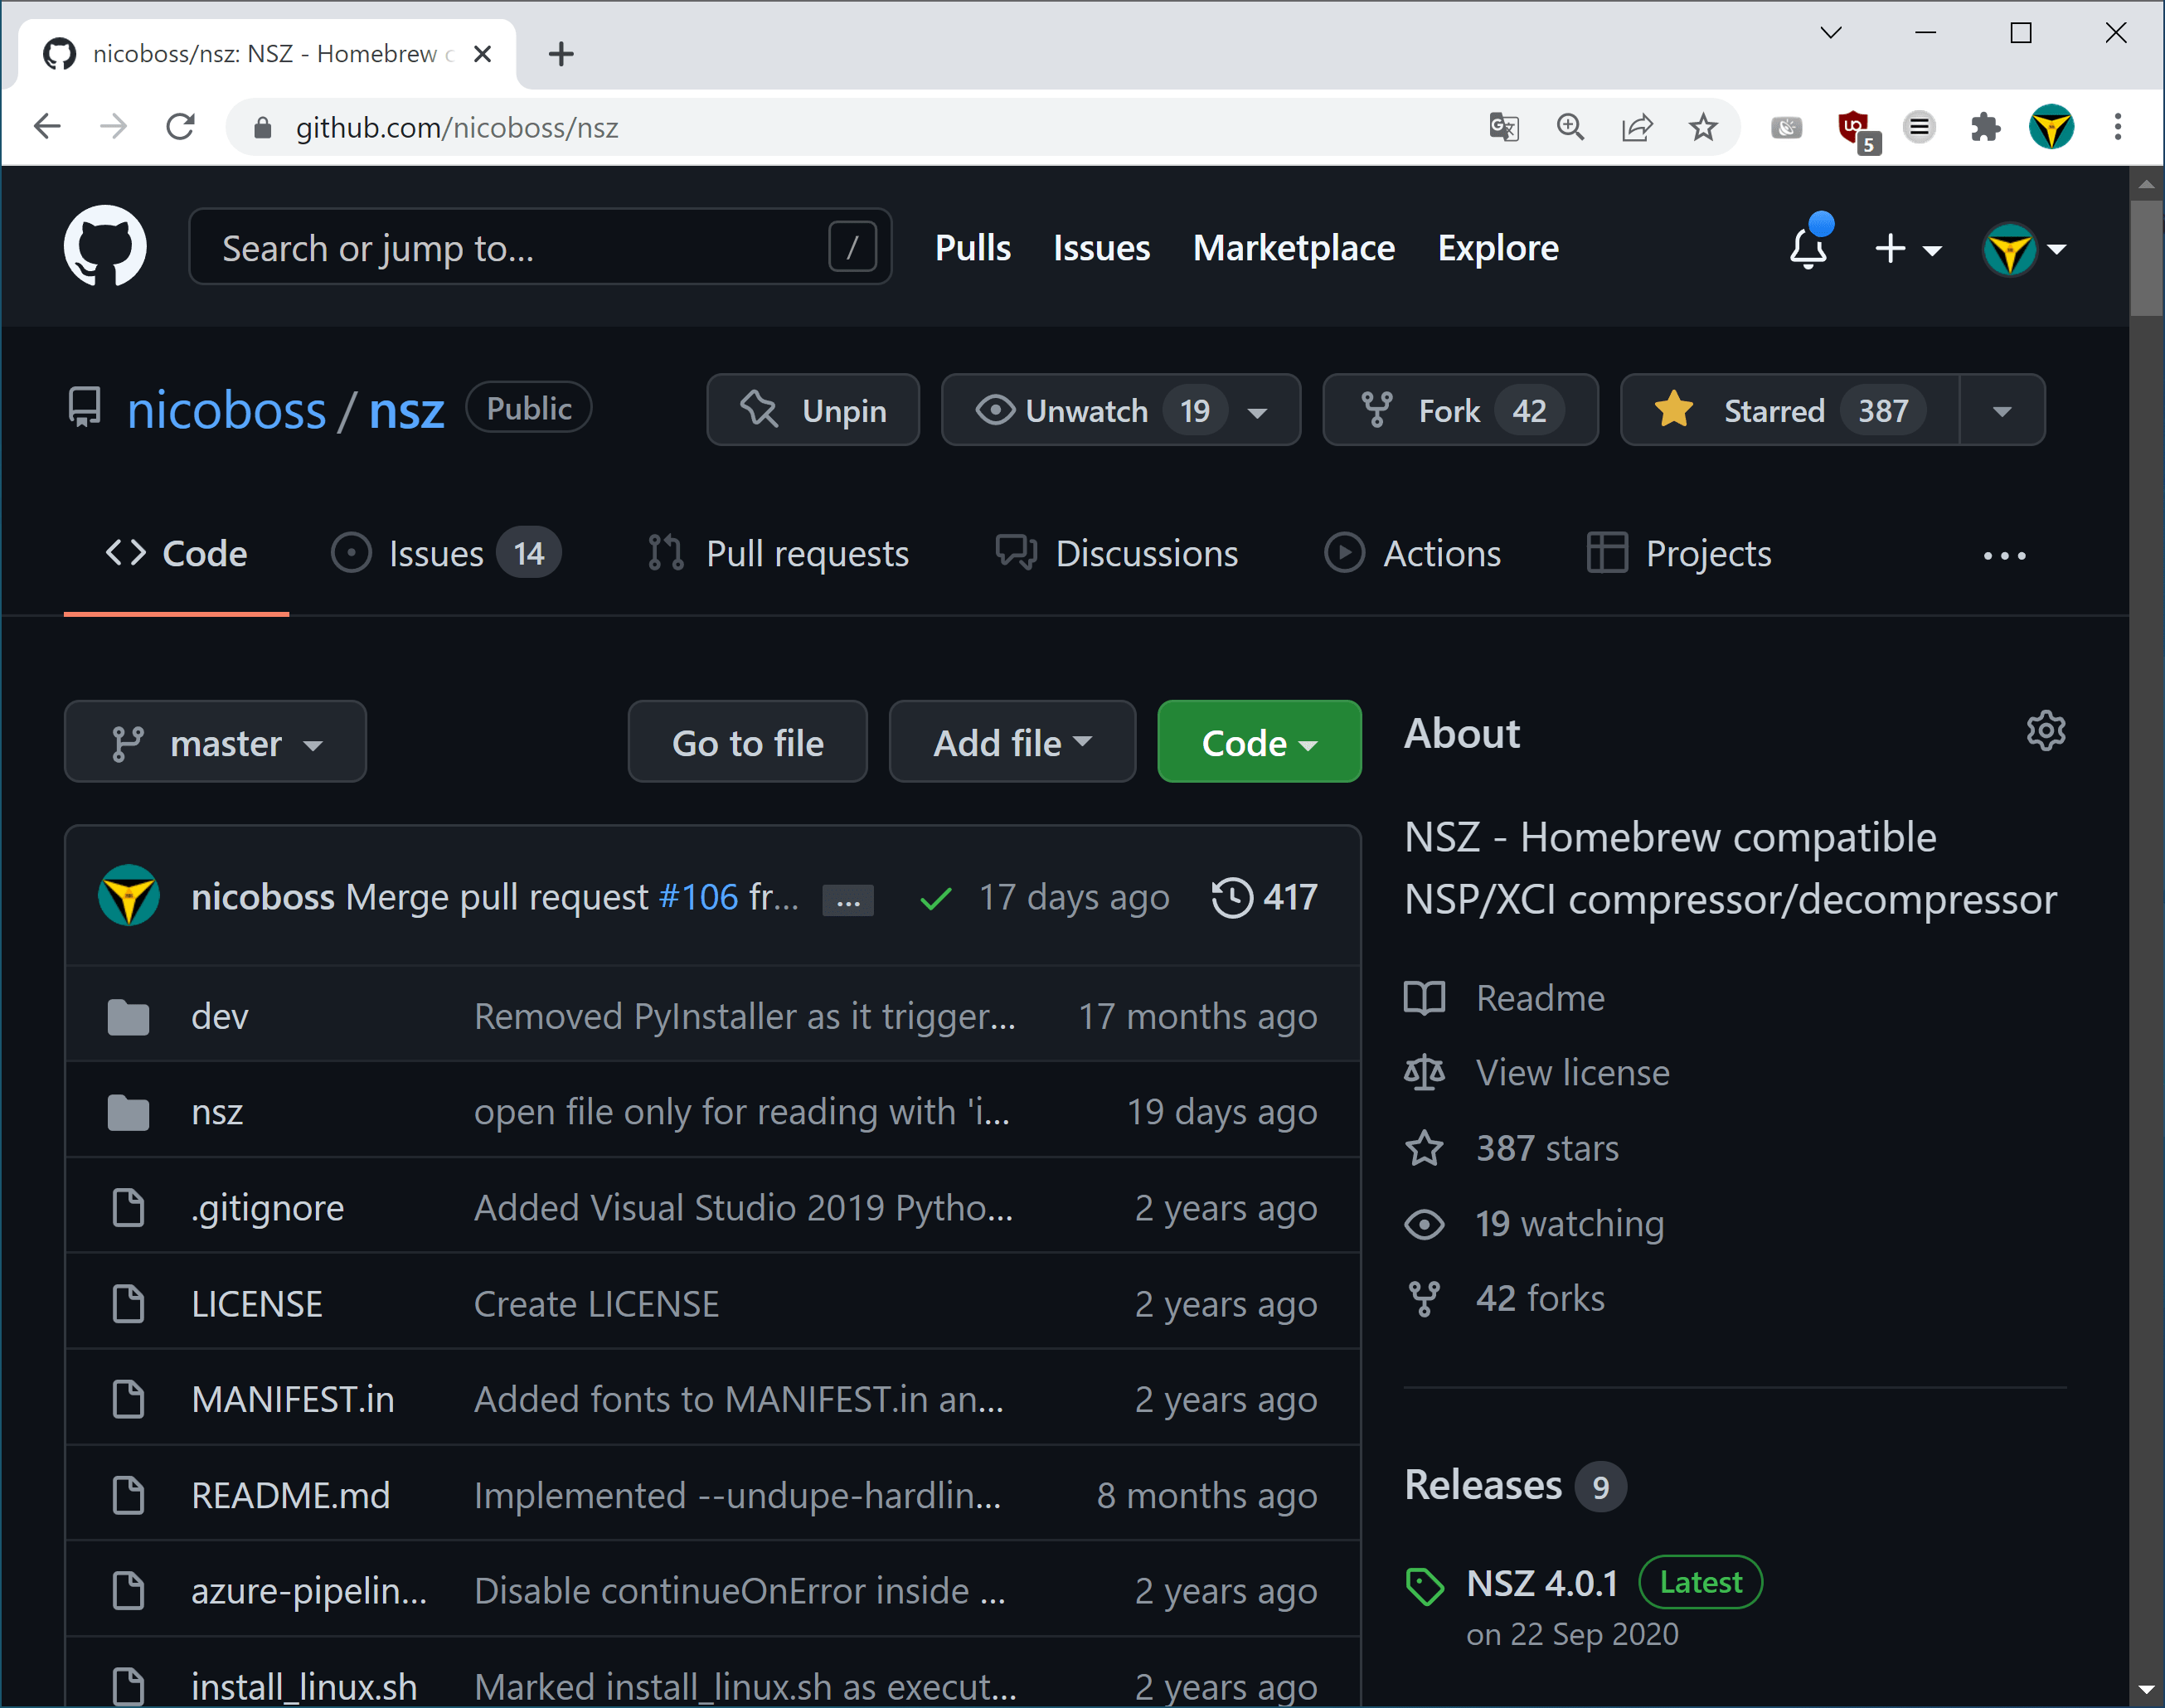Unpin the nsz repository

[812, 411]
